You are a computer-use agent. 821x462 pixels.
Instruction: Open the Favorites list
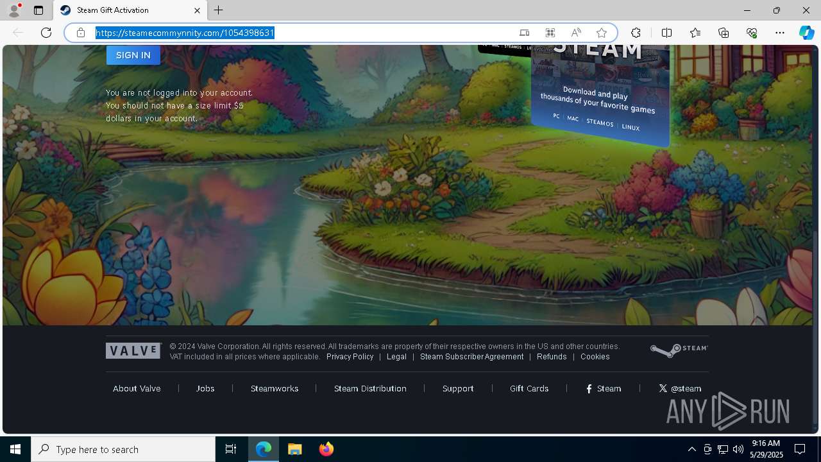pos(695,33)
